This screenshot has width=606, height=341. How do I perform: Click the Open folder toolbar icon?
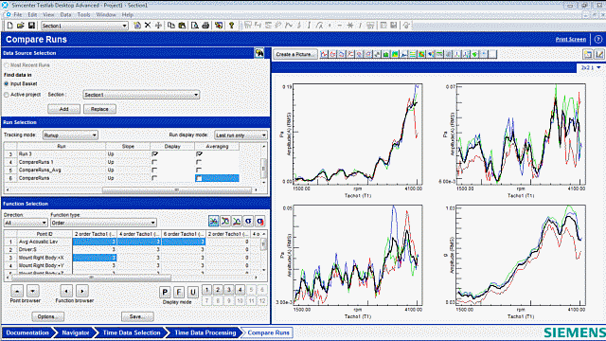click(x=21, y=26)
